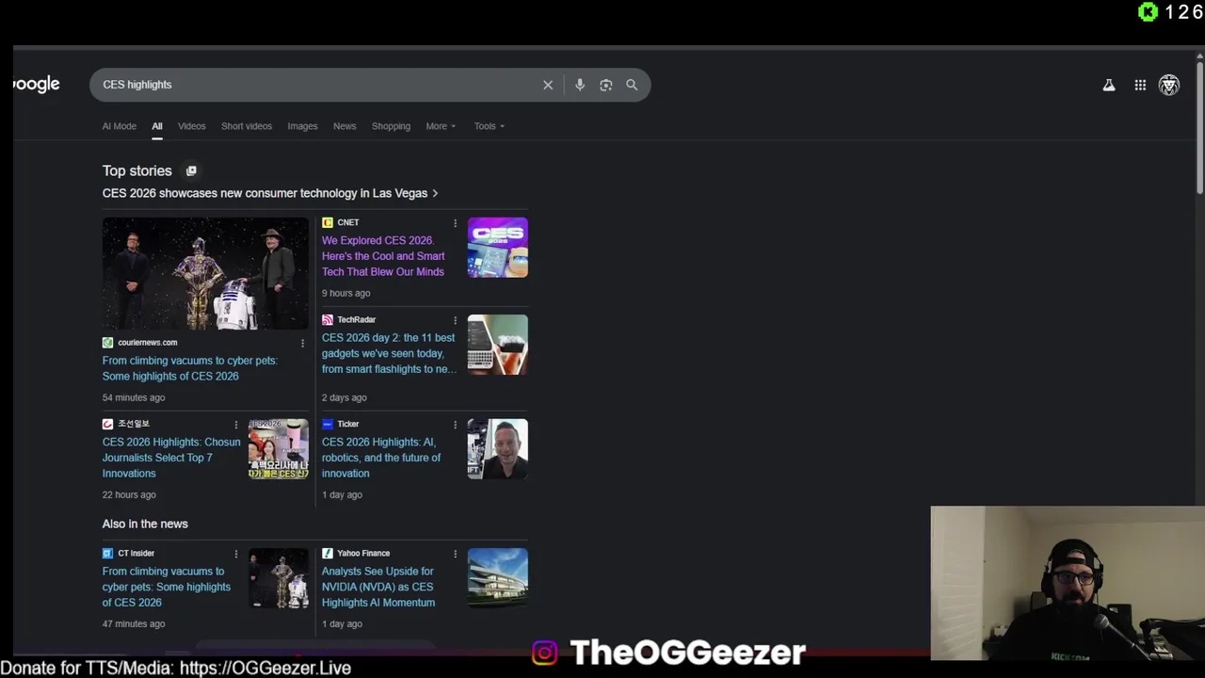The height and width of the screenshot is (678, 1205).
Task: Open the CNET story CES thumbnail
Action: click(x=498, y=248)
